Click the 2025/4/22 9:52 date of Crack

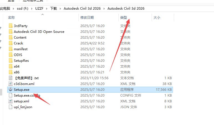coord(92,43)
